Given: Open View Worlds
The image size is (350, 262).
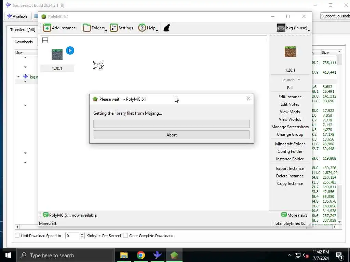Looking at the screenshot, I should pos(290,119).
